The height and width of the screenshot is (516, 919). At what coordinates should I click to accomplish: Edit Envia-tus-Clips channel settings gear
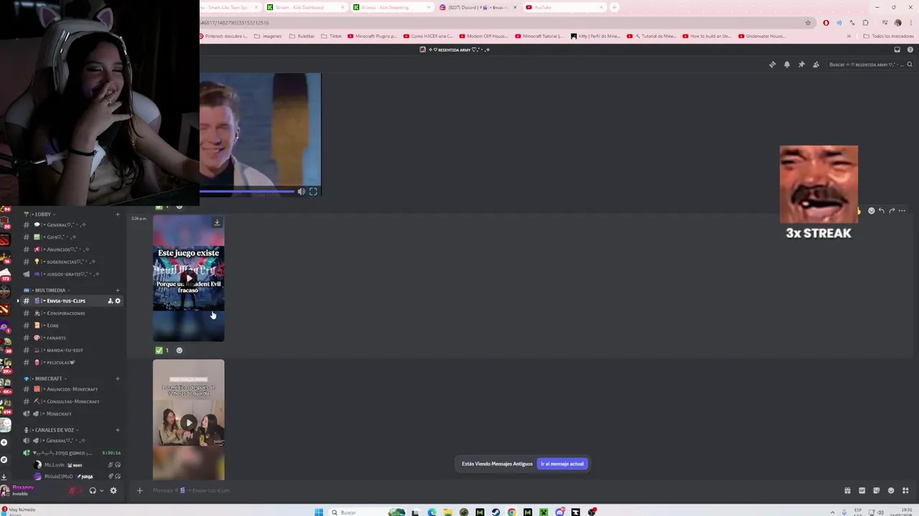tap(118, 301)
